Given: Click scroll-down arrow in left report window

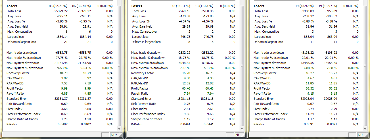Looking at the screenshot, I should [119, 128].
